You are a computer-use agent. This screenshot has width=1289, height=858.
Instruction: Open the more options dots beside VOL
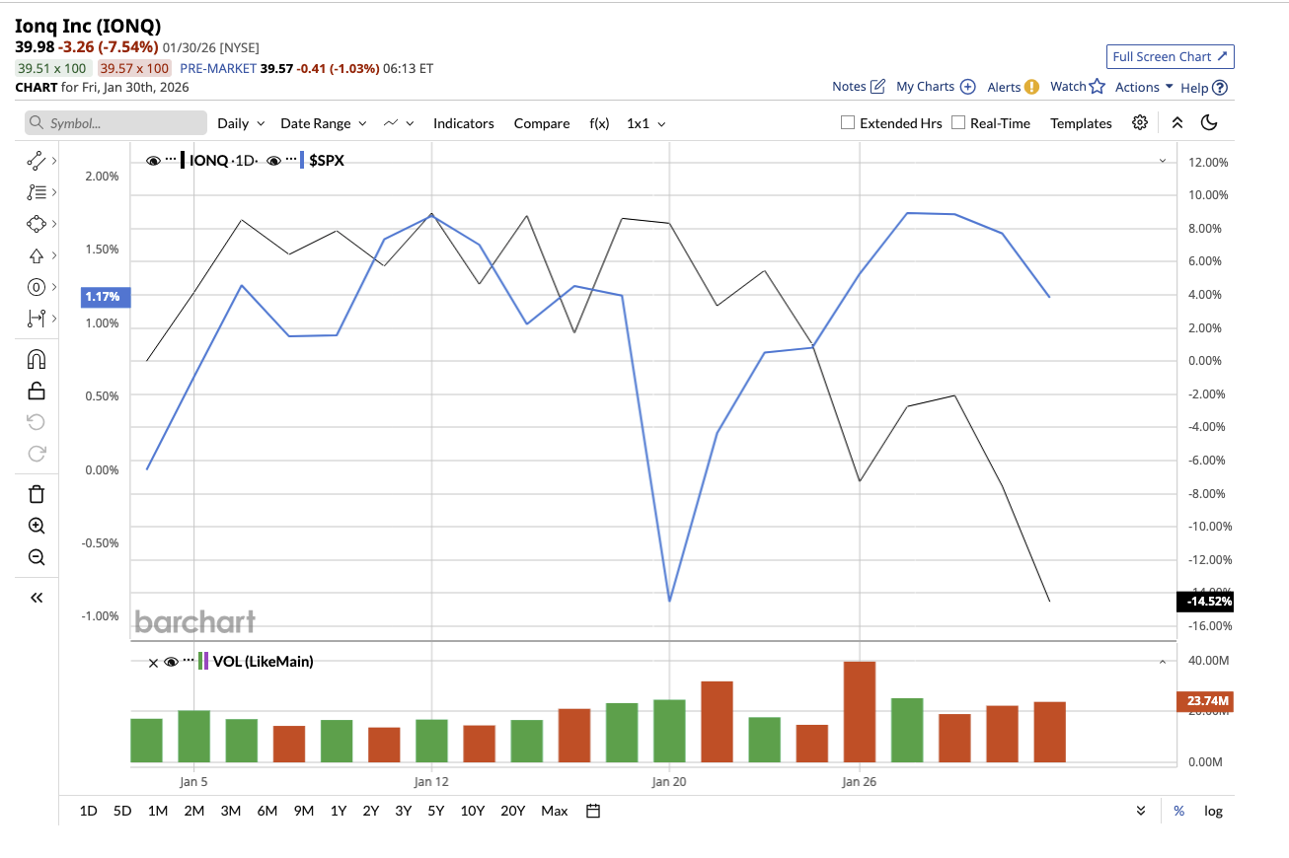click(x=189, y=662)
